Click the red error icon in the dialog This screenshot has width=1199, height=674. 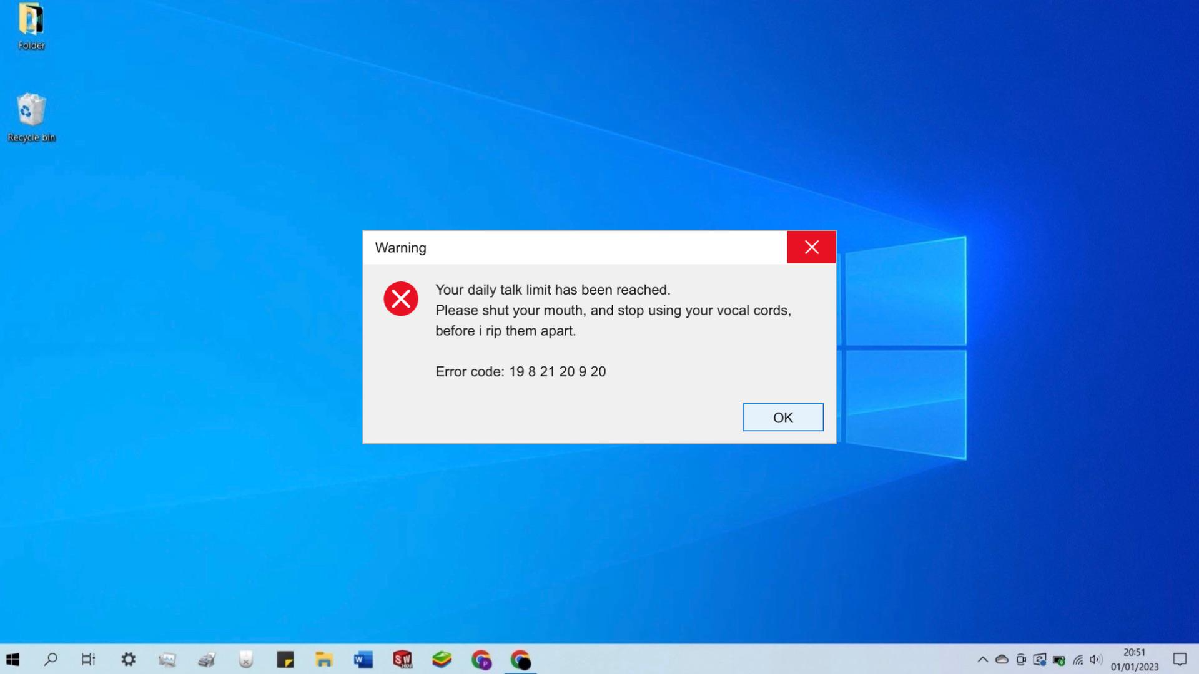point(401,298)
